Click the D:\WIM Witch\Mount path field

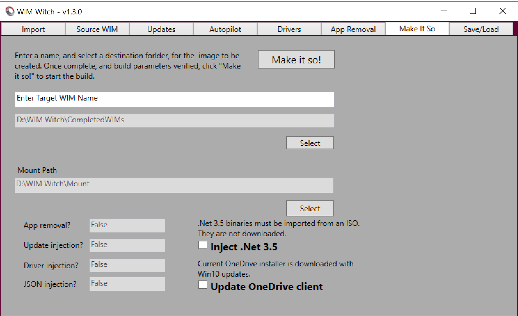point(174,185)
